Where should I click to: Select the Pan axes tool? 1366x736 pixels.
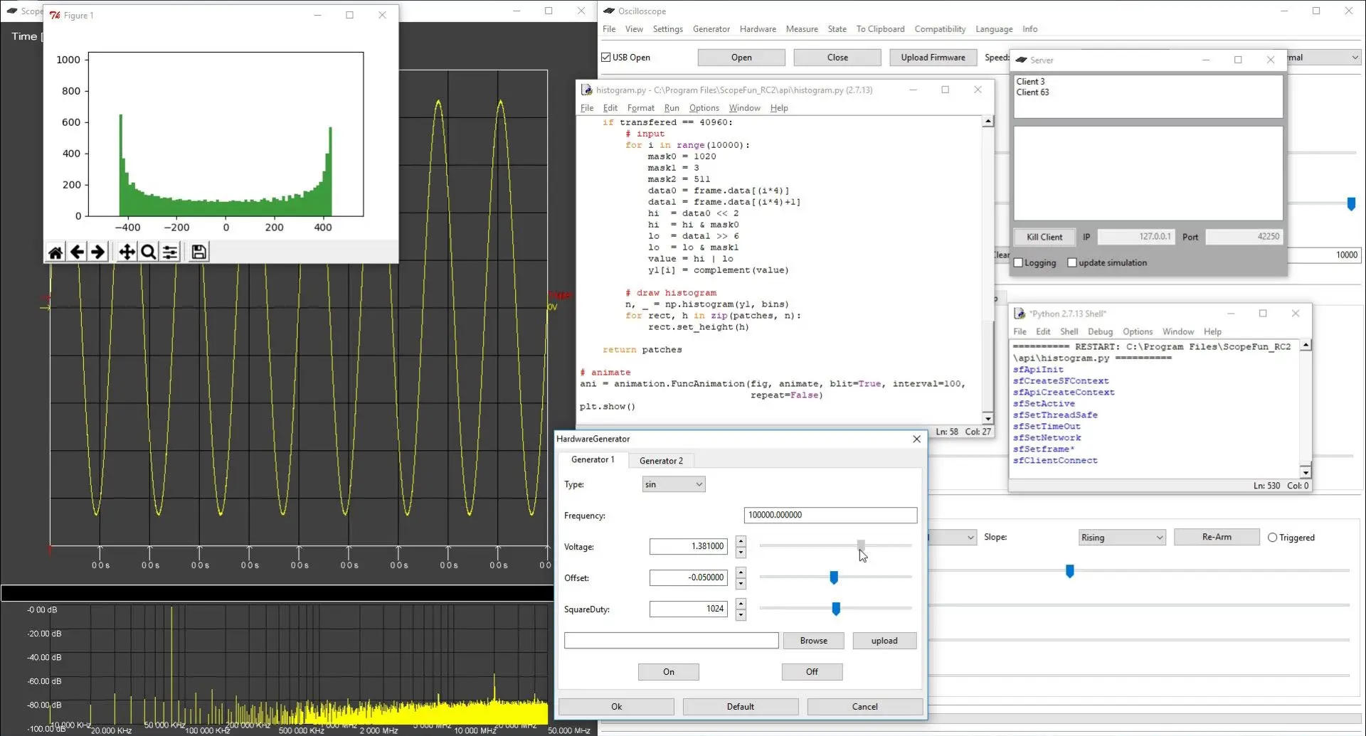point(127,252)
